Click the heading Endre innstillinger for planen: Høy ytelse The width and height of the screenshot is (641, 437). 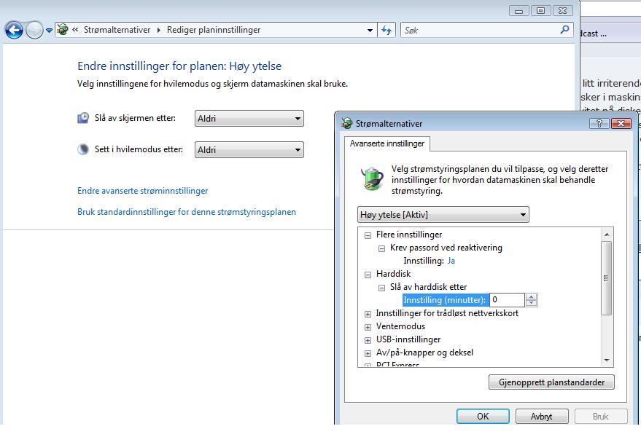(x=179, y=66)
